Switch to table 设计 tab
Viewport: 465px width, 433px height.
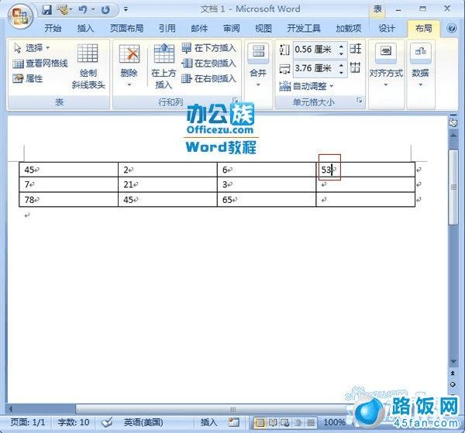pos(387,29)
